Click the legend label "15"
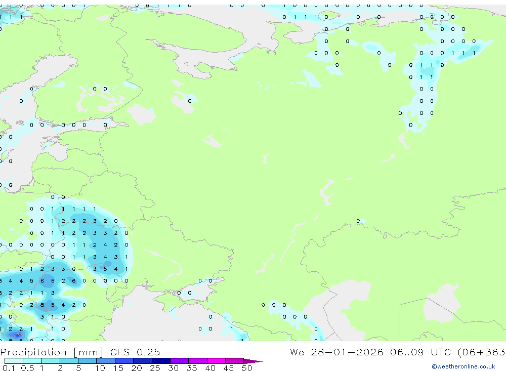Screen dimensions: 506x371 click(118, 368)
